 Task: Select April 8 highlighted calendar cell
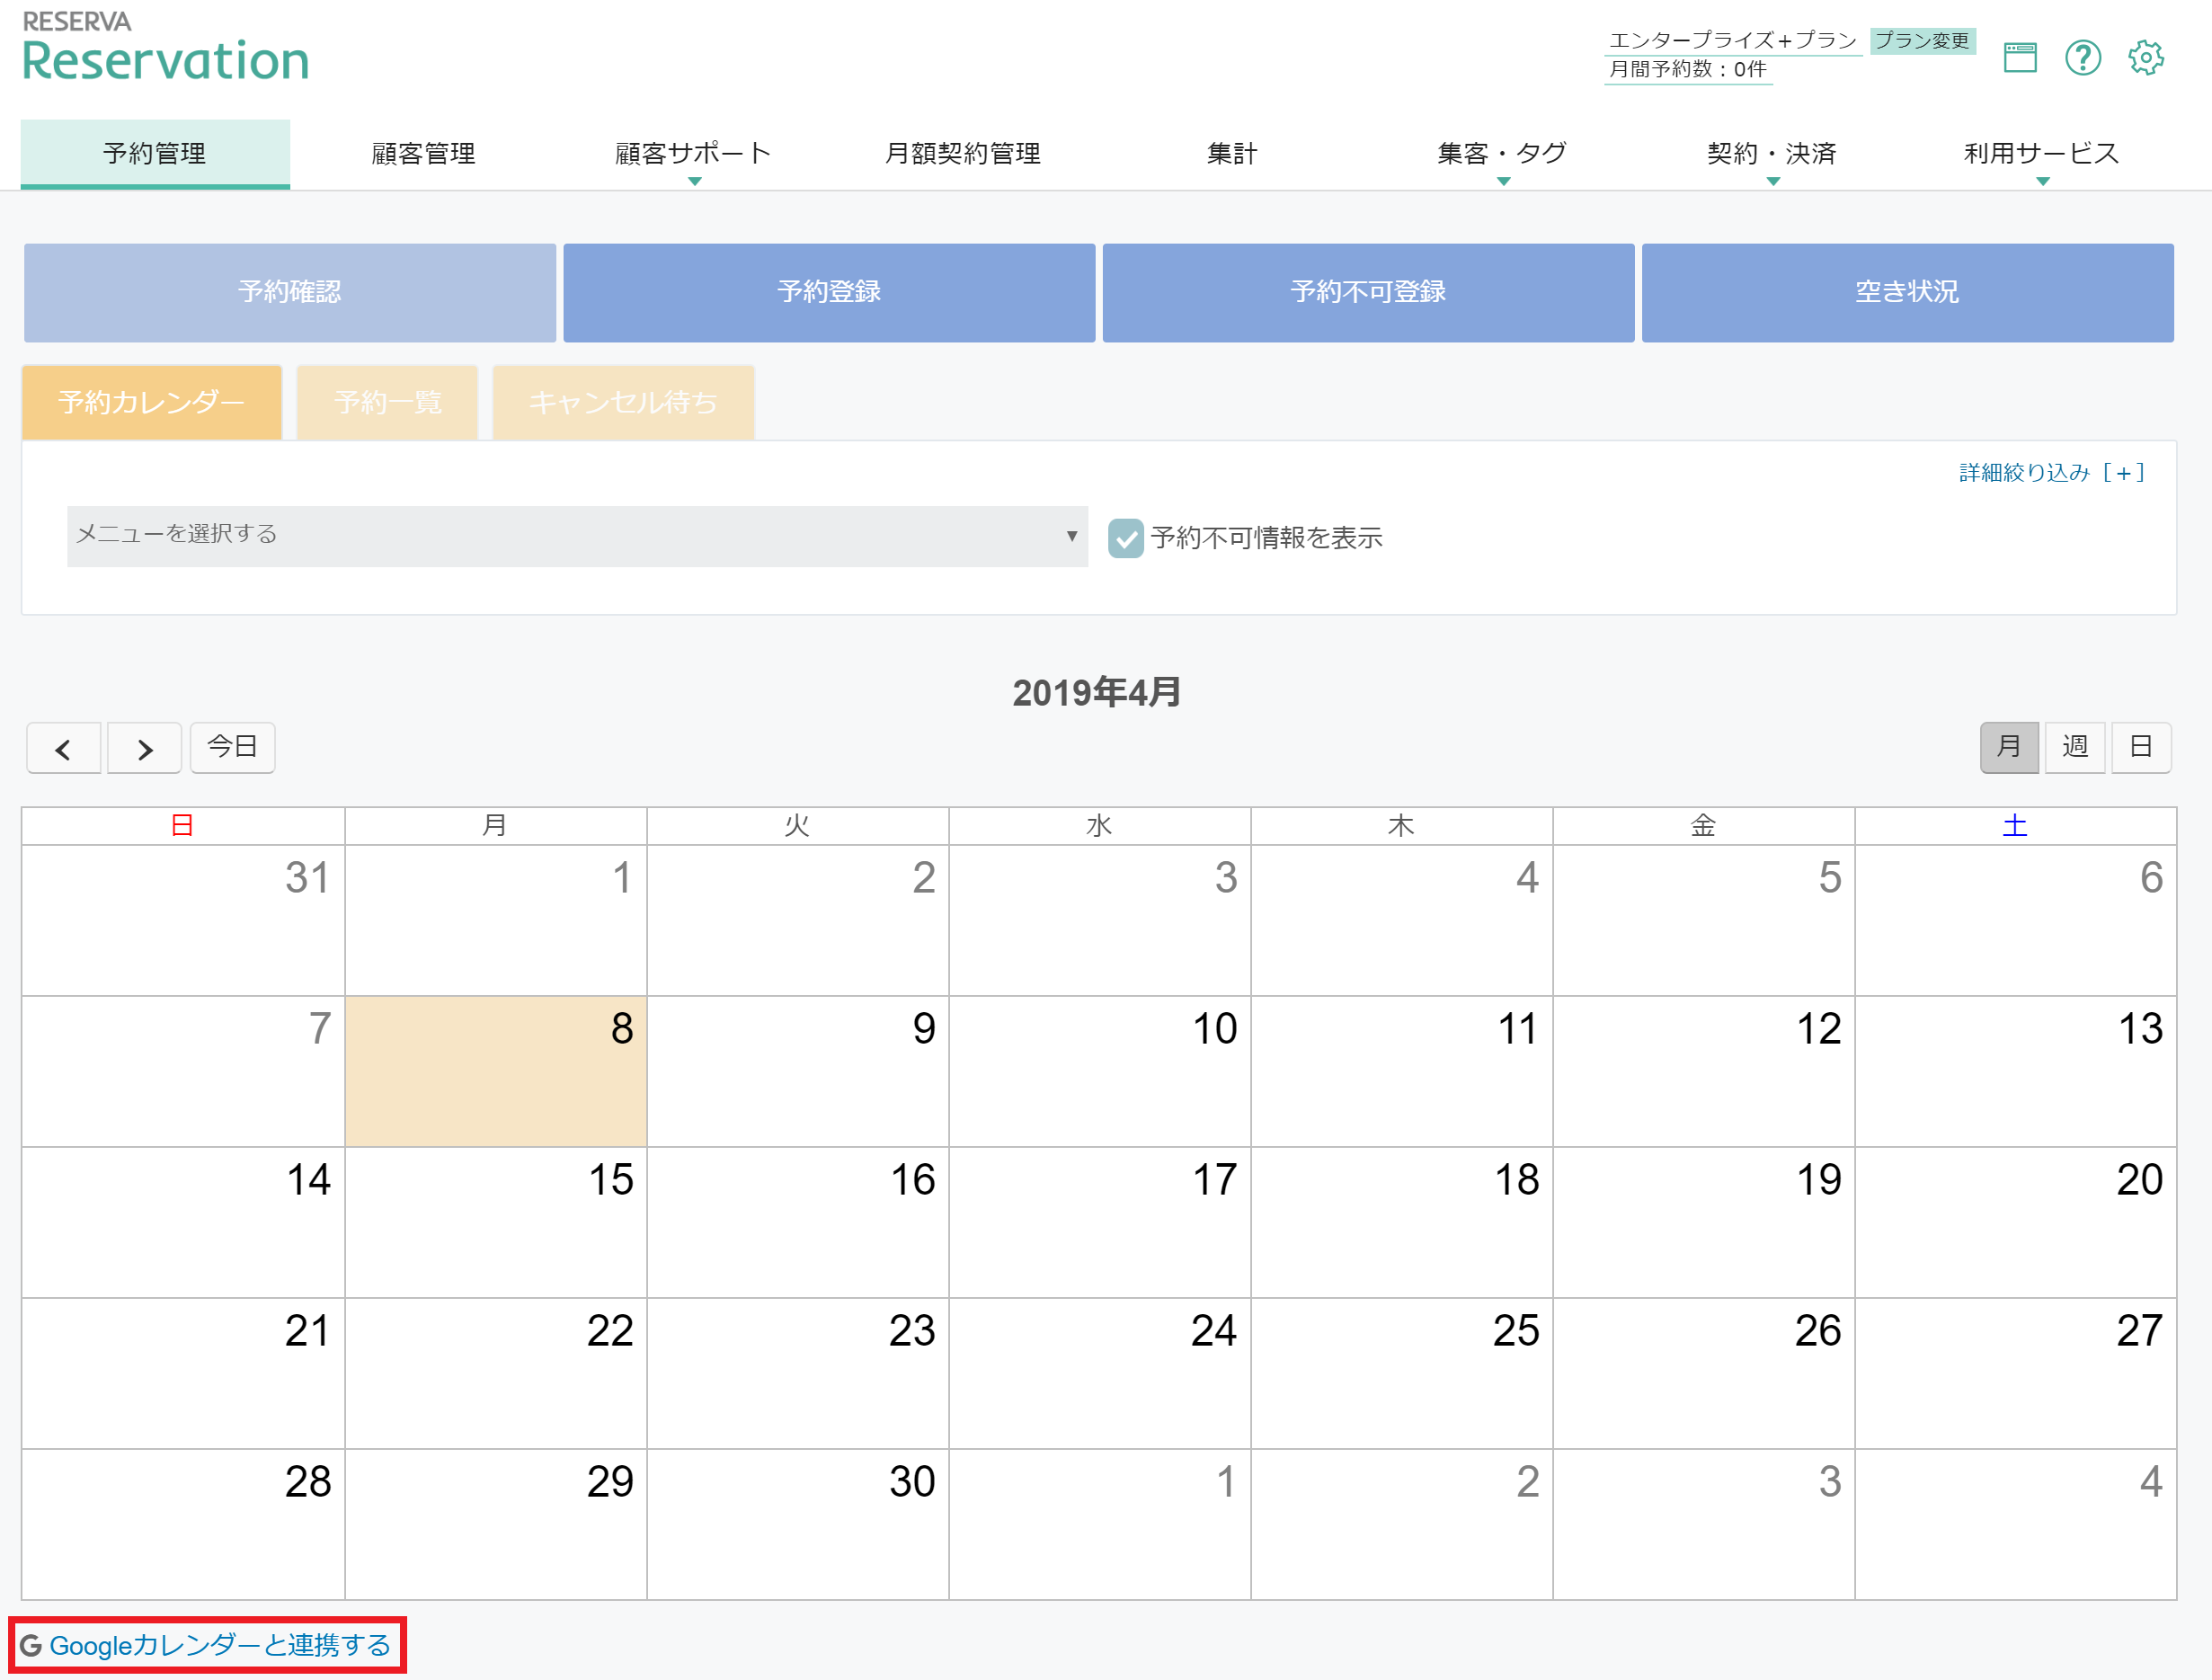pyautogui.click(x=496, y=1071)
